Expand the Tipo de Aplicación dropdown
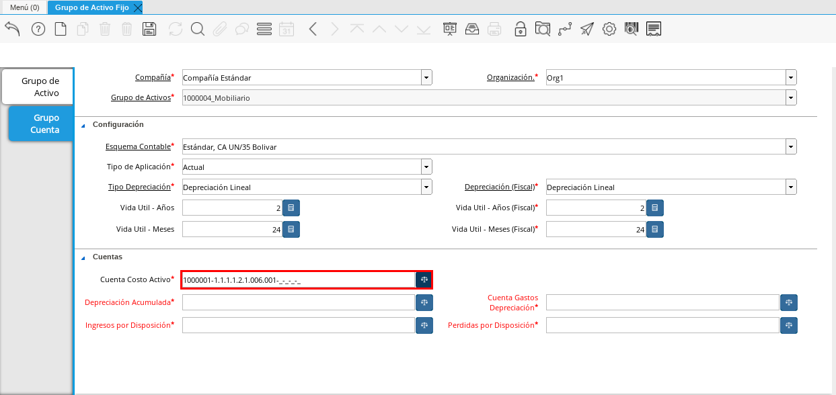 pyautogui.click(x=426, y=167)
